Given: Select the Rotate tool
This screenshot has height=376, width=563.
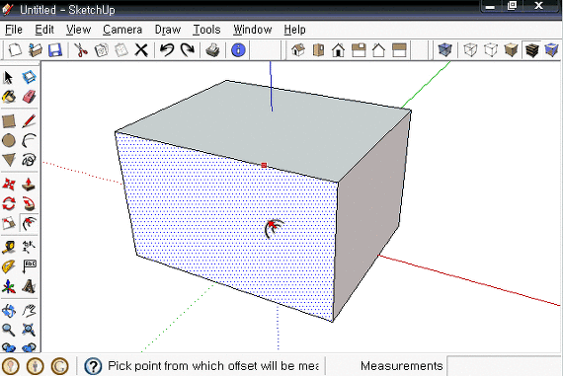Looking at the screenshot, I should coord(9,203).
